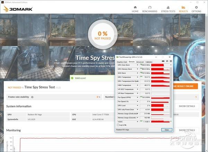The height and width of the screenshot is (152, 208).
Task: Click the GPU-Z title bar app icon
Action: (118, 57)
